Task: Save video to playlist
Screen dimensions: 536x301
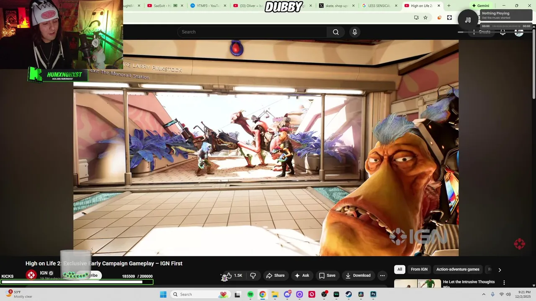Action: [x=327, y=275]
